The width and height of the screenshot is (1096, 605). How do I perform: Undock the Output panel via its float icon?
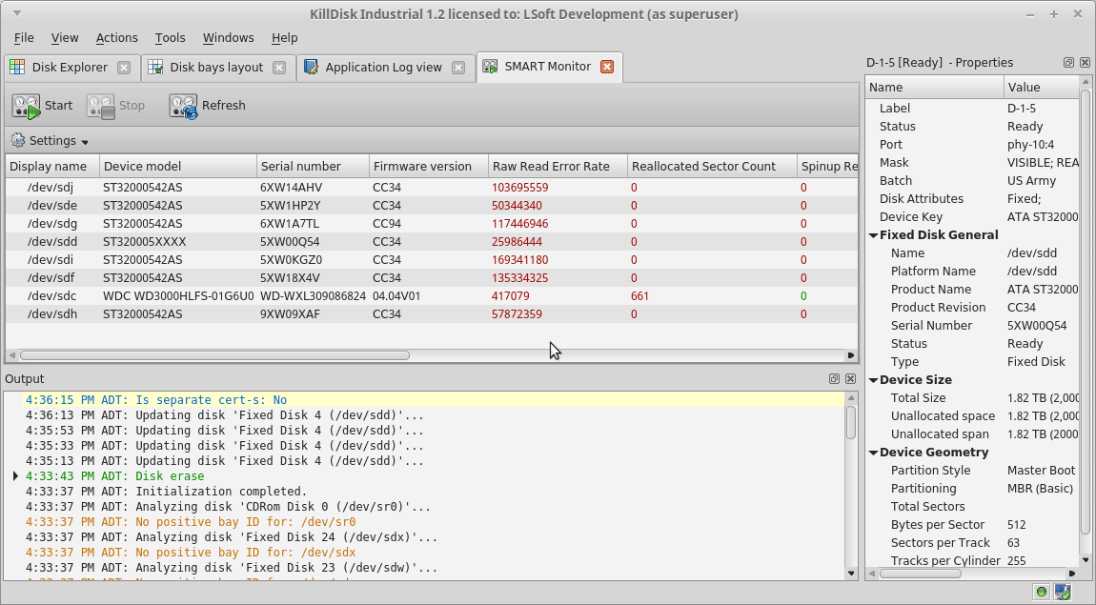pyautogui.click(x=834, y=379)
